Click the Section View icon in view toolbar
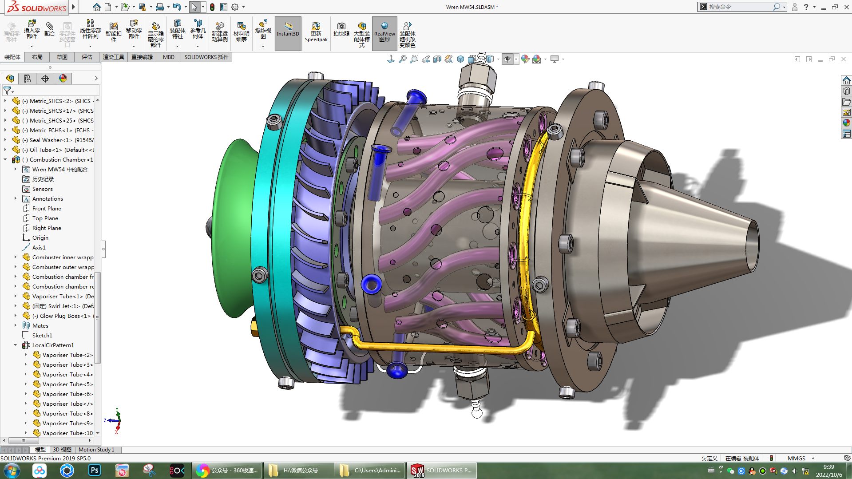This screenshot has height=479, width=852. 437,59
